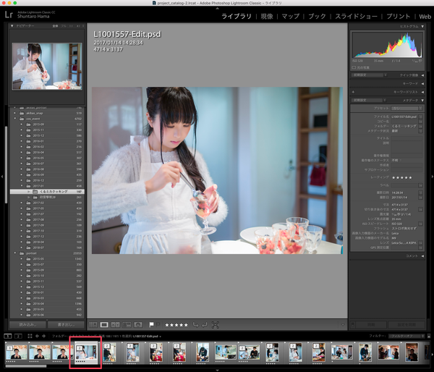Collapse the cos_event folder
Screen dimensions: 434x372
pos(15,119)
